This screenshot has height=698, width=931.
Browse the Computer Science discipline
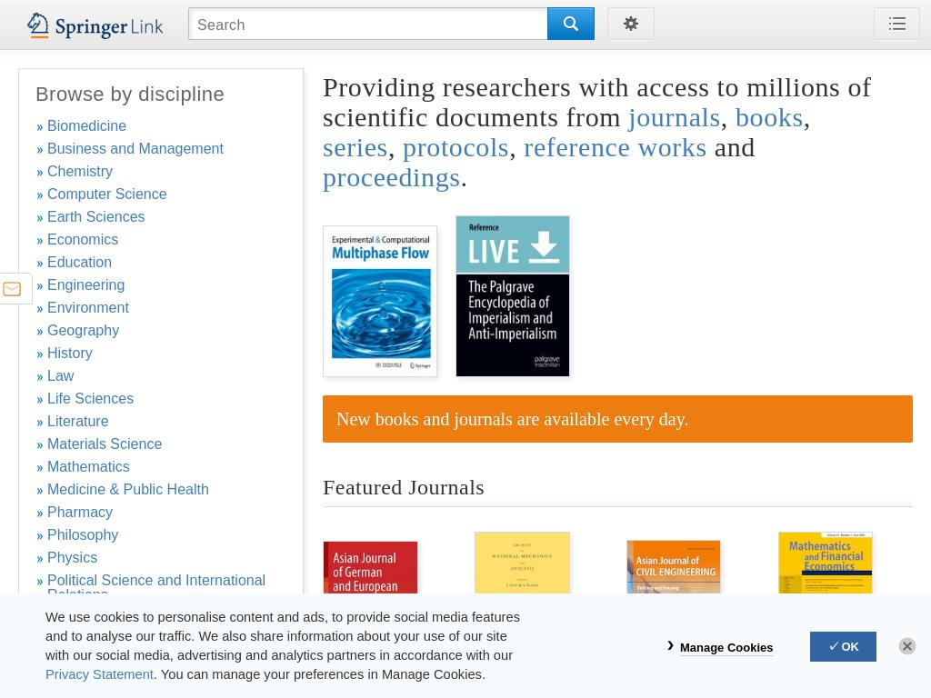point(106,194)
